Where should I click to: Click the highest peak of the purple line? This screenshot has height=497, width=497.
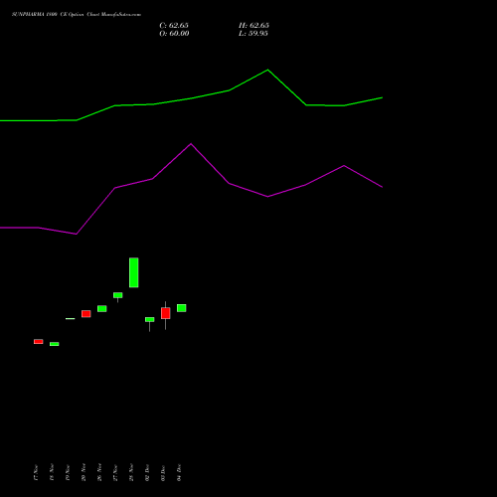191,144
